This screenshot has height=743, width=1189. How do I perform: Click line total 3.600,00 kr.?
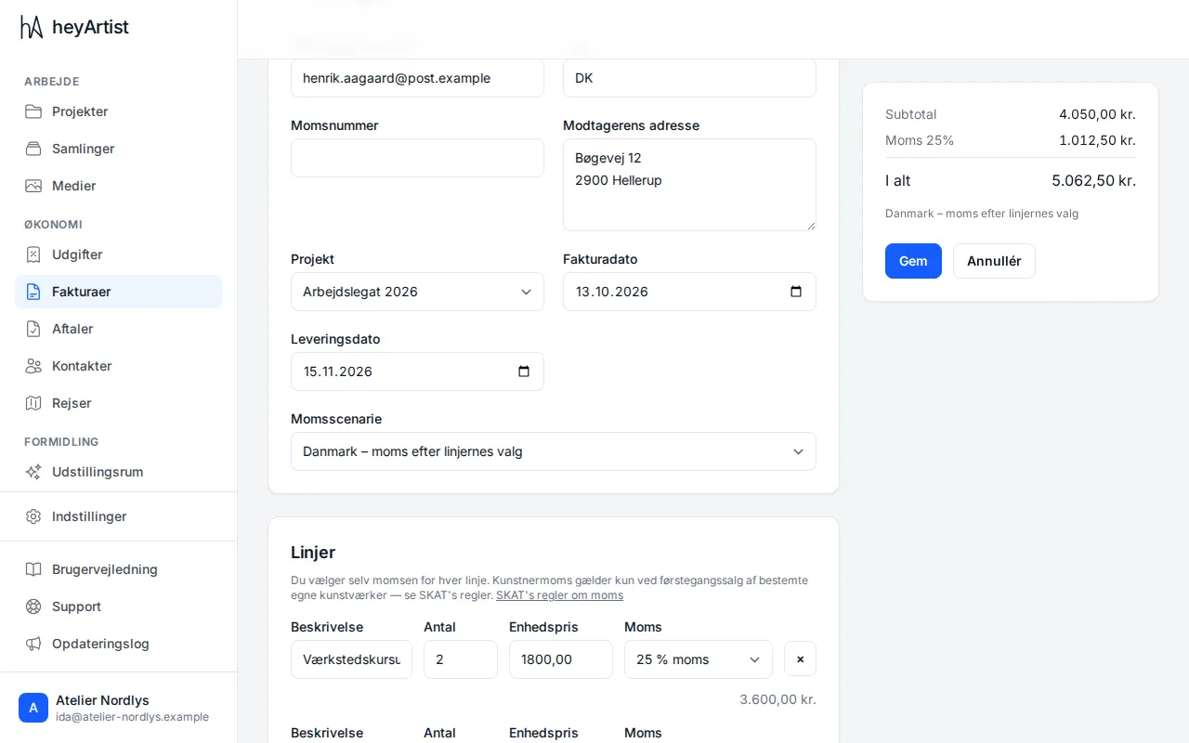click(x=777, y=699)
